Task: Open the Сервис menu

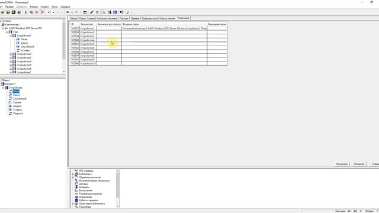Action: click(44, 7)
